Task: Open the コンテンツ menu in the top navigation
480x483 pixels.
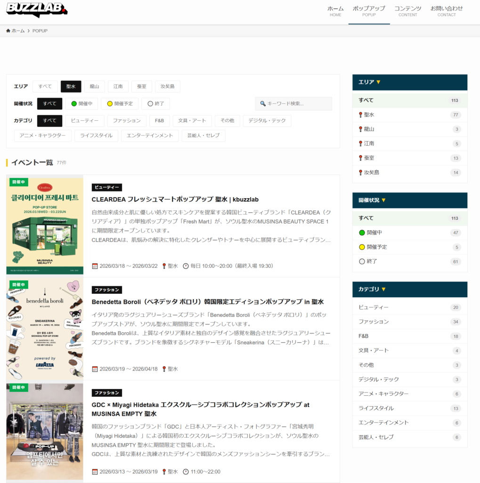Action: click(x=408, y=10)
